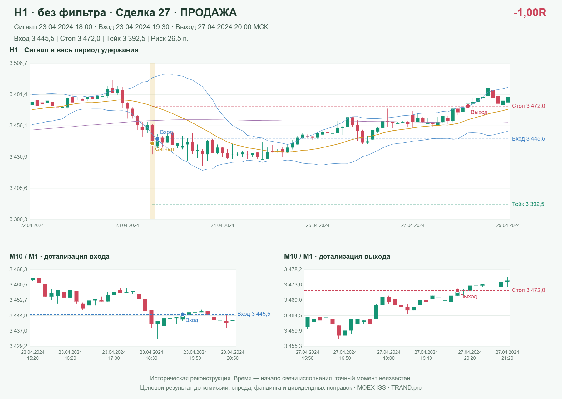Click the heading 'M10 / M1 · детализация выхода'
This screenshot has width=562, height=399.
coord(337,257)
